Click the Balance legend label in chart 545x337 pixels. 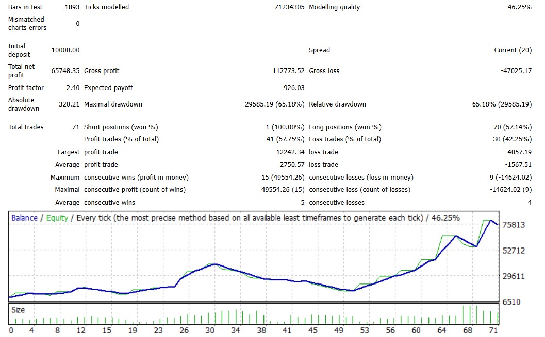pyautogui.click(x=24, y=218)
